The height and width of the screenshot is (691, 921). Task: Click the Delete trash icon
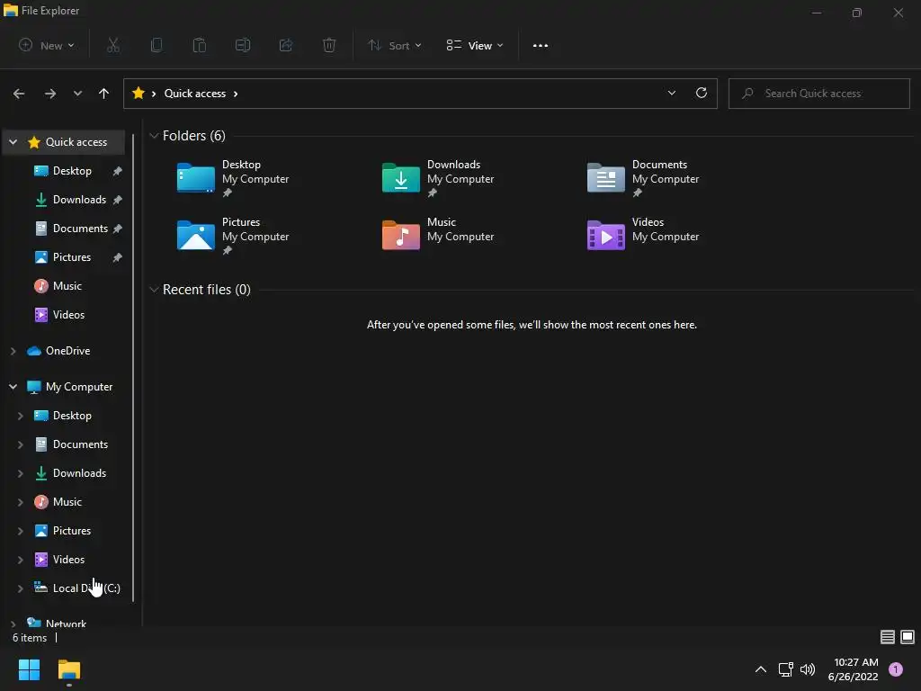[329, 45]
